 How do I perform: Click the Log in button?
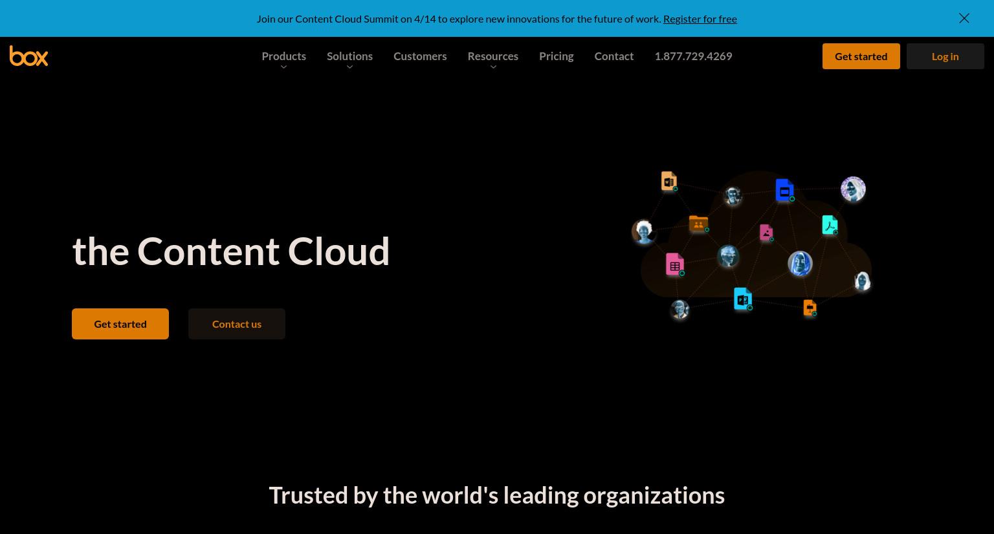[x=945, y=56]
